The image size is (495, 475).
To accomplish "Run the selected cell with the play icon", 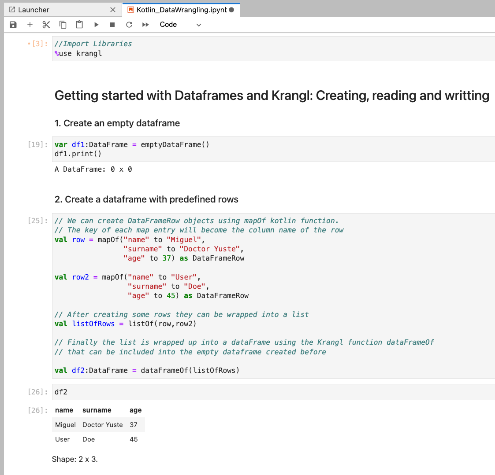I will 96,25.
